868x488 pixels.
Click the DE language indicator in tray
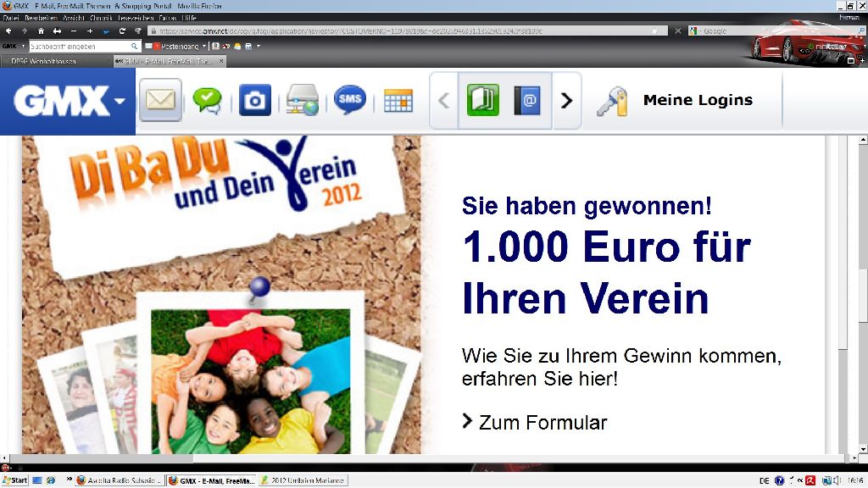point(765,480)
